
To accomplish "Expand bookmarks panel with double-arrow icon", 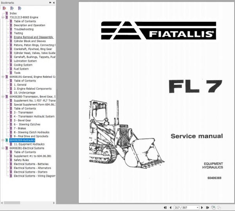I will coord(50,3).
